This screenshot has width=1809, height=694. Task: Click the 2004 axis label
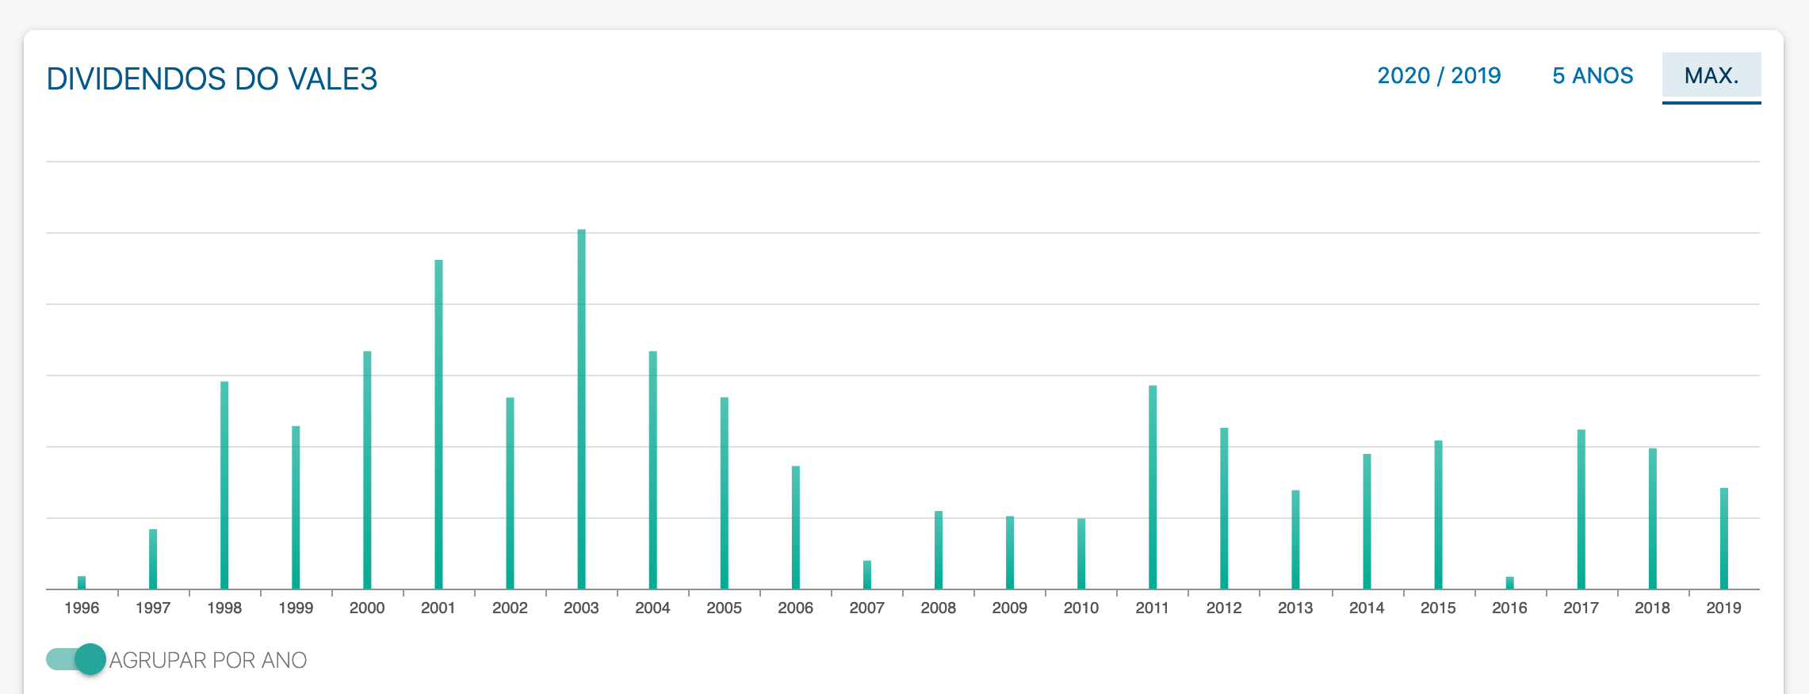[652, 608]
